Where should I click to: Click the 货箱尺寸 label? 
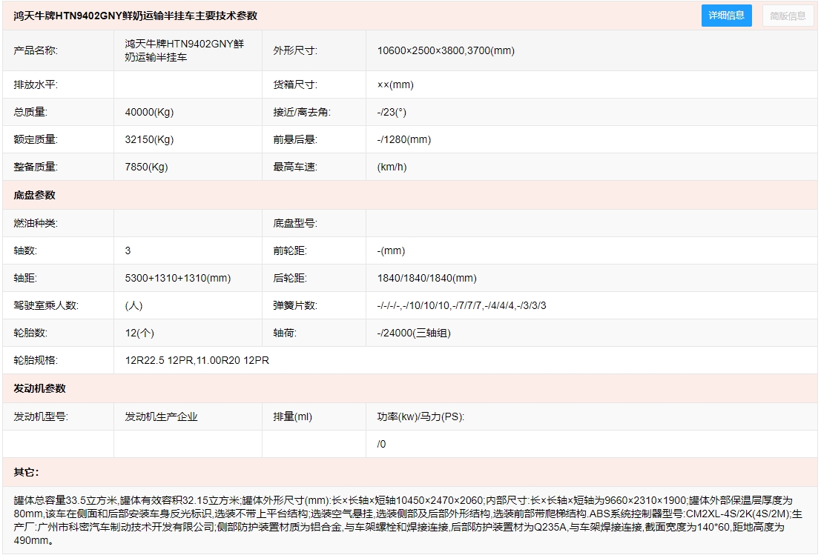pos(294,84)
